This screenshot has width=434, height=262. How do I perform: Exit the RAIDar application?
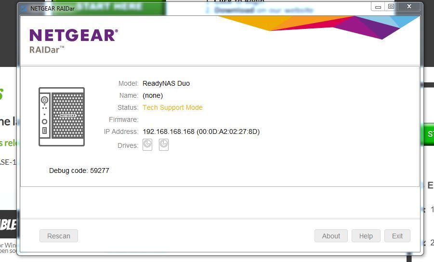coord(397,236)
